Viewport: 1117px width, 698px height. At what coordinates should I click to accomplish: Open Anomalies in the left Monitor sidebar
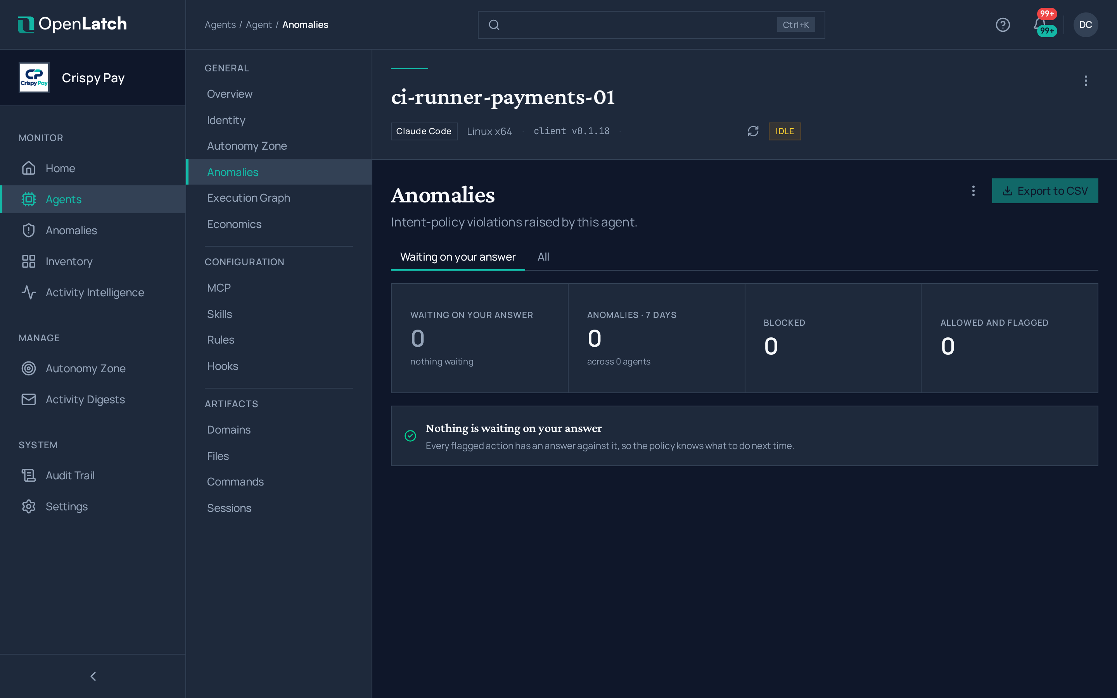tap(93, 230)
